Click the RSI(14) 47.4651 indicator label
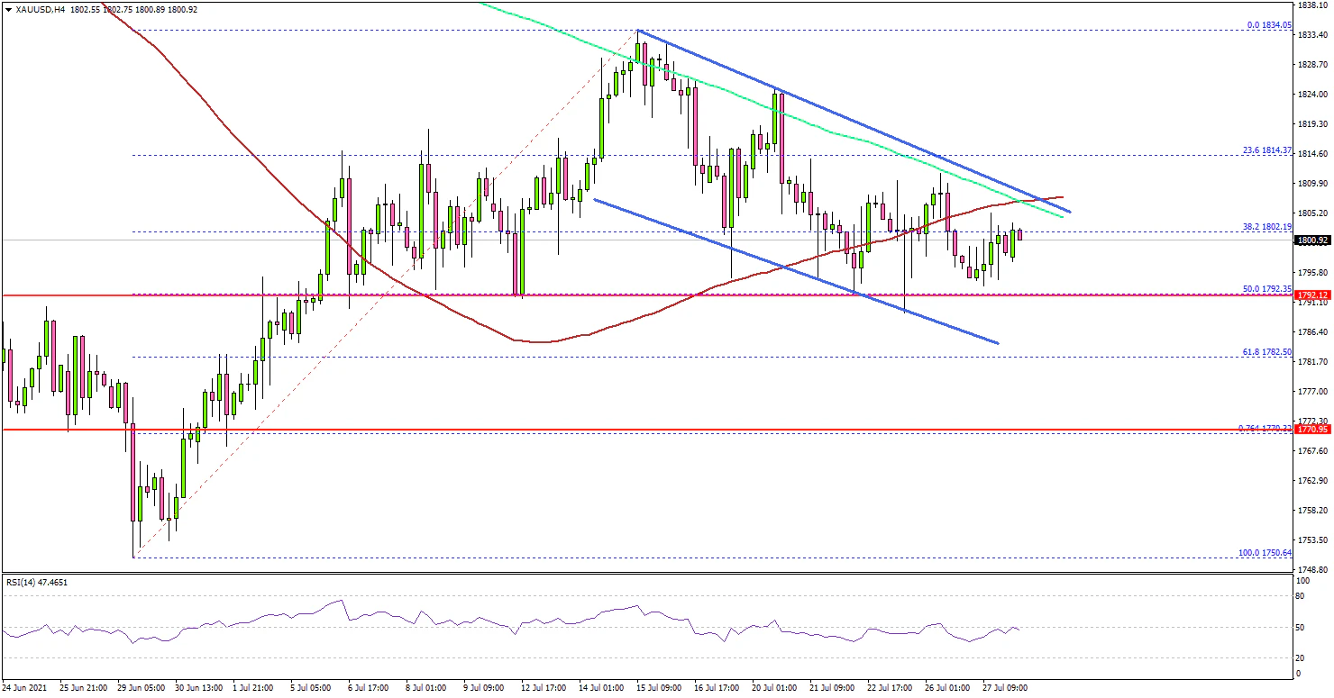1334x698 pixels. pos(37,583)
